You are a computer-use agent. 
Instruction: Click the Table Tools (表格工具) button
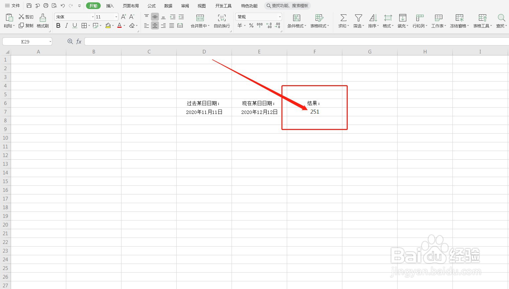click(x=483, y=21)
